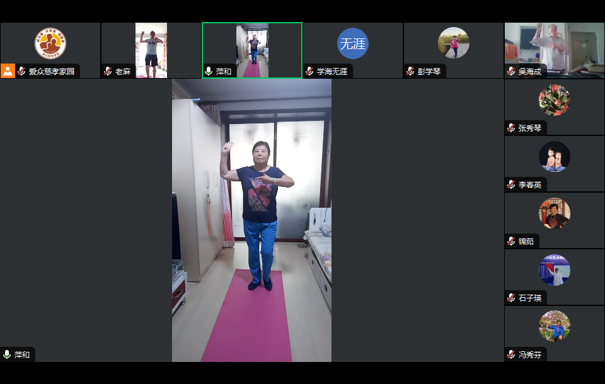Click muted microphone icon next to 学海无涯

309,72
